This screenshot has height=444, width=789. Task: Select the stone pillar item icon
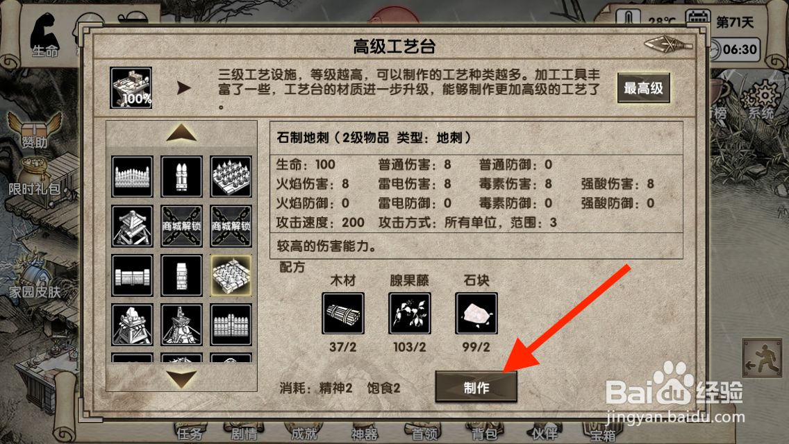pyautogui.click(x=182, y=275)
